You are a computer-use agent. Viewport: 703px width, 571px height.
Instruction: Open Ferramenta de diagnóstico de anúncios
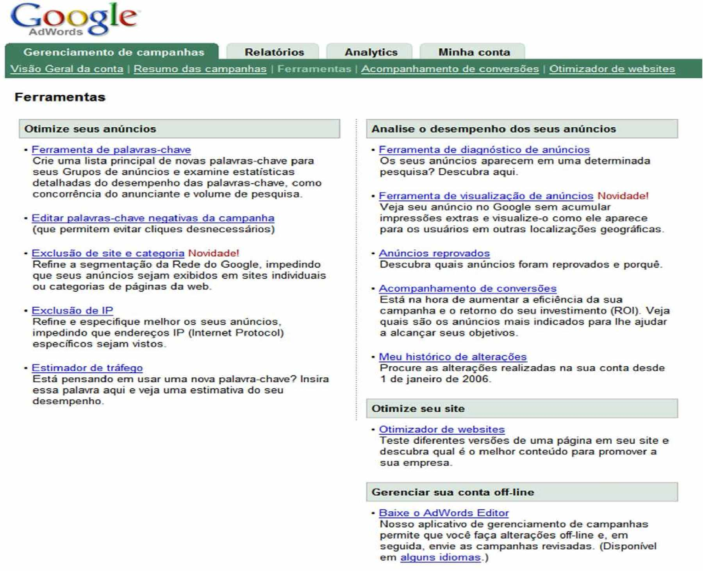tap(484, 150)
